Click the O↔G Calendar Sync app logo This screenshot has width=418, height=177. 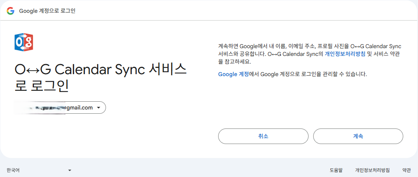[24, 42]
